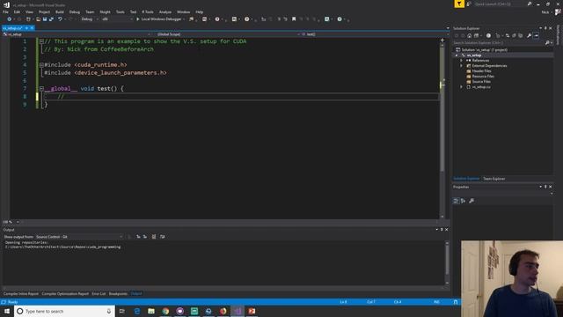
Task: Click Collapse All icon in Solution Explorer toolbar
Action: point(514,35)
